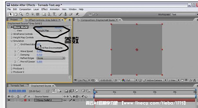Open timeline button in viewer footer
Viewport: 198px width, 108px height.
coord(190,80)
